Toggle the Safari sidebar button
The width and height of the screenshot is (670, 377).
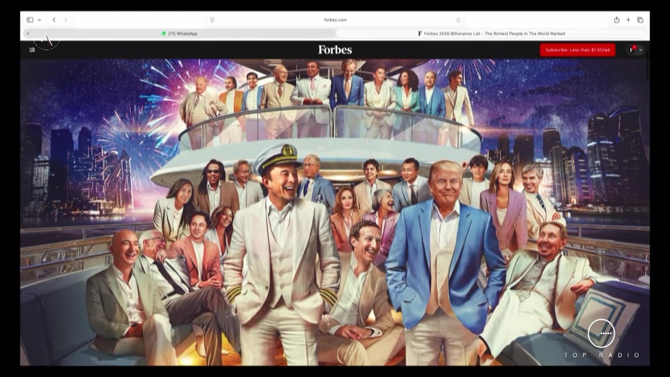tap(30, 20)
